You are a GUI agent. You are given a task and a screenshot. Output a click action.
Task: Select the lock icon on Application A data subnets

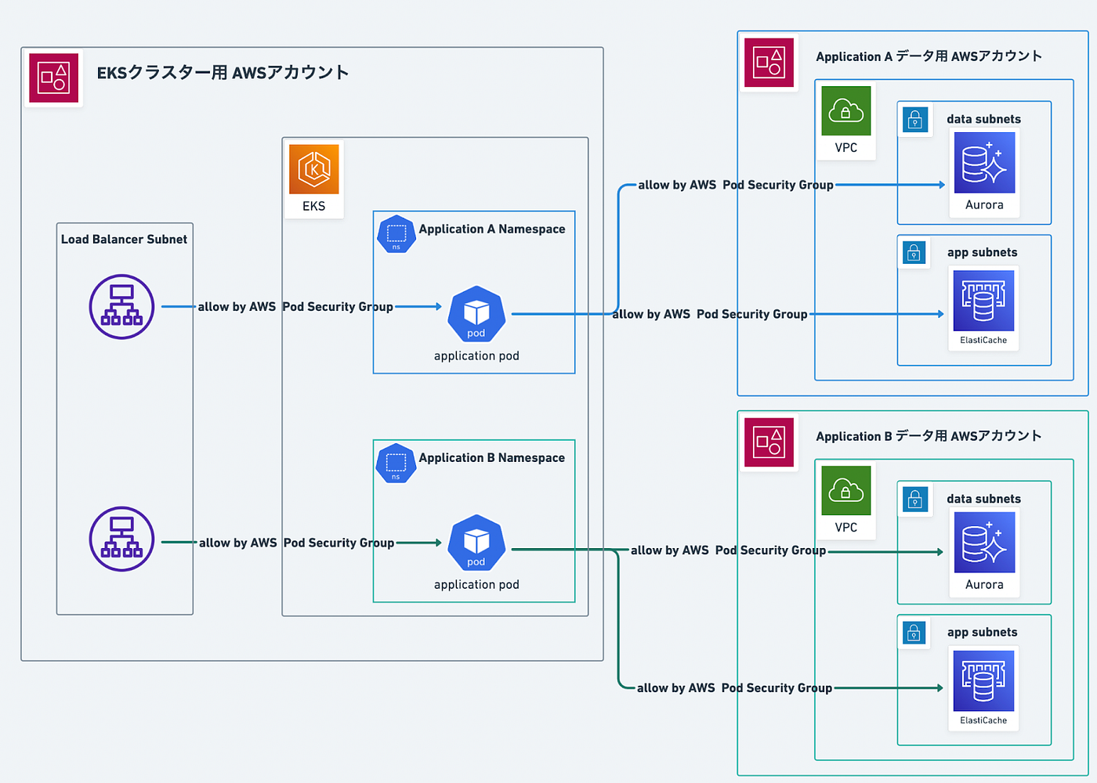tap(915, 119)
